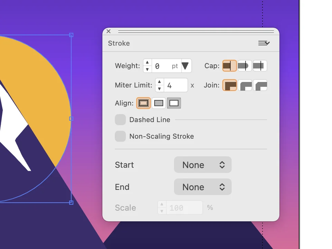Click the "Cap:" label
The image size is (332, 249).
coord(212,66)
